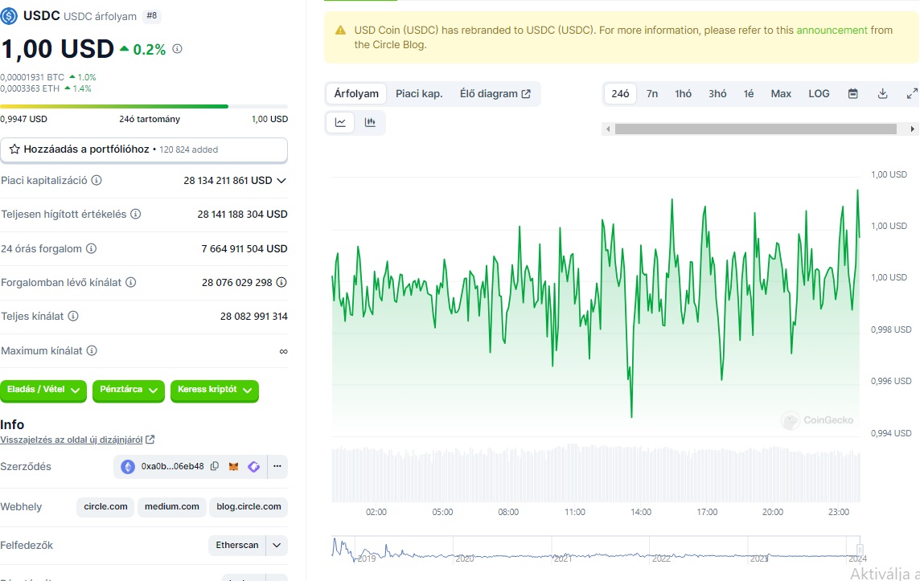Screen dimensions: 920x581
Task: Click the info icon after 28 076 029 298
Action: click(281, 283)
